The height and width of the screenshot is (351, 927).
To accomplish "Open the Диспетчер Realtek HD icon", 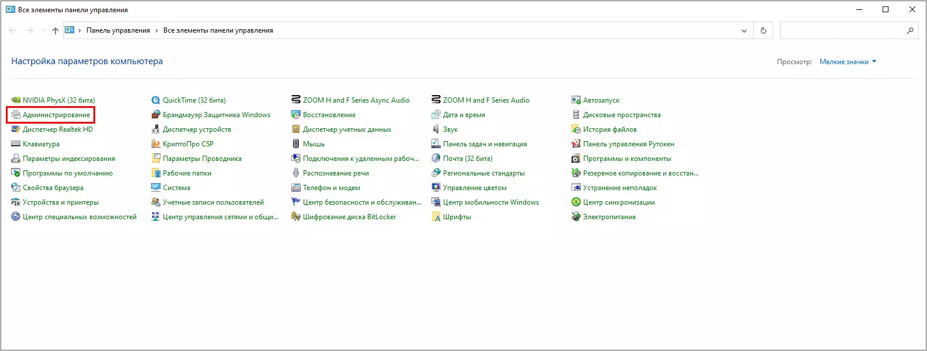I will pyautogui.click(x=16, y=129).
